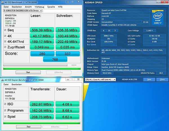Screen dimensions: 169x131
Task: Click the 4K write value 100.49 MB/s
Action: click(x=68, y=36)
